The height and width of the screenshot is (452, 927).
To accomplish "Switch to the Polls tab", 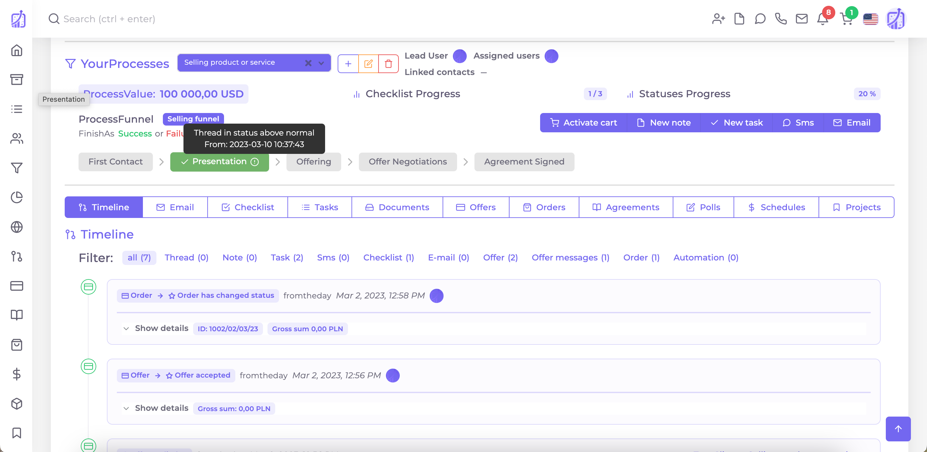I will (703, 207).
